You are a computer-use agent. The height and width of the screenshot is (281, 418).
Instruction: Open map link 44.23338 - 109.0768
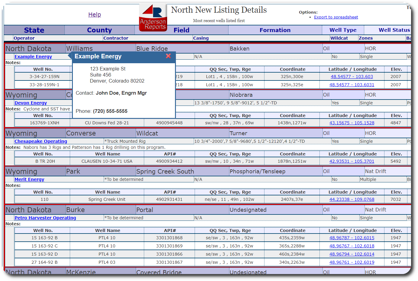pyautogui.click(x=352, y=199)
